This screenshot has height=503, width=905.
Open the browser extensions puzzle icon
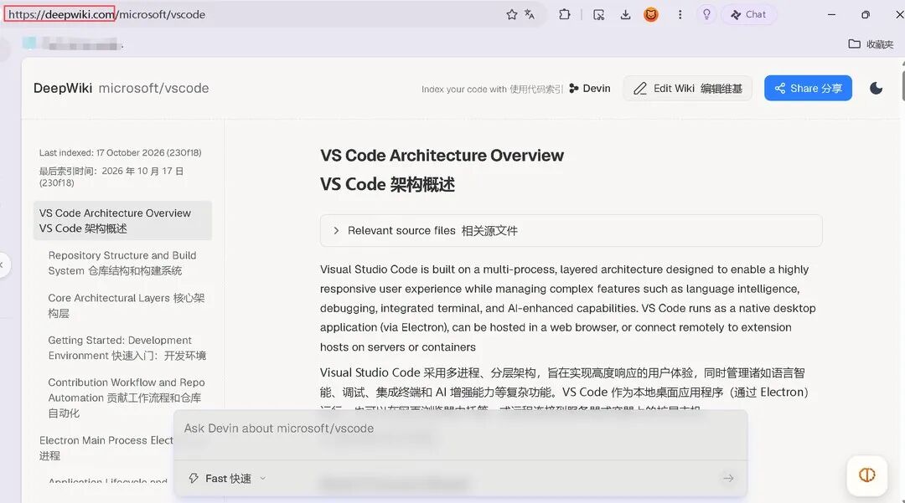[565, 14]
